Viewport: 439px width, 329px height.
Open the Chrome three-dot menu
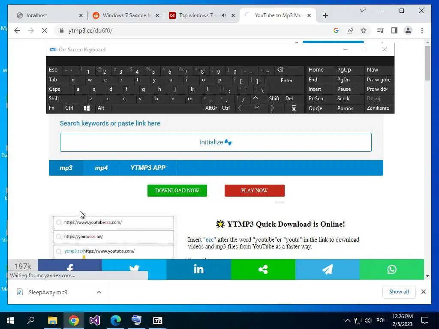(422, 30)
